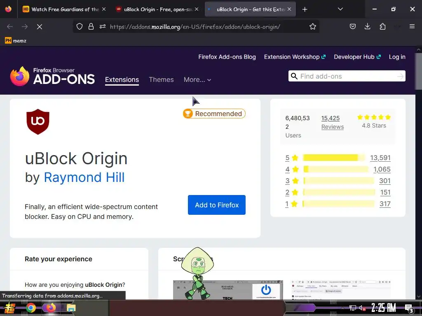Click the Firefox shield tracking protection icon

click(80, 27)
